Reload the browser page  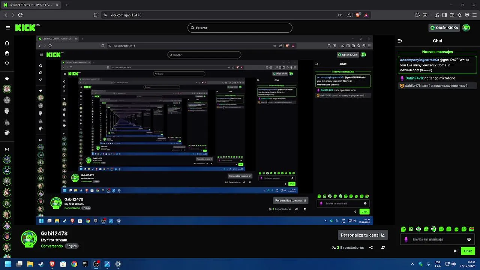pos(20,15)
